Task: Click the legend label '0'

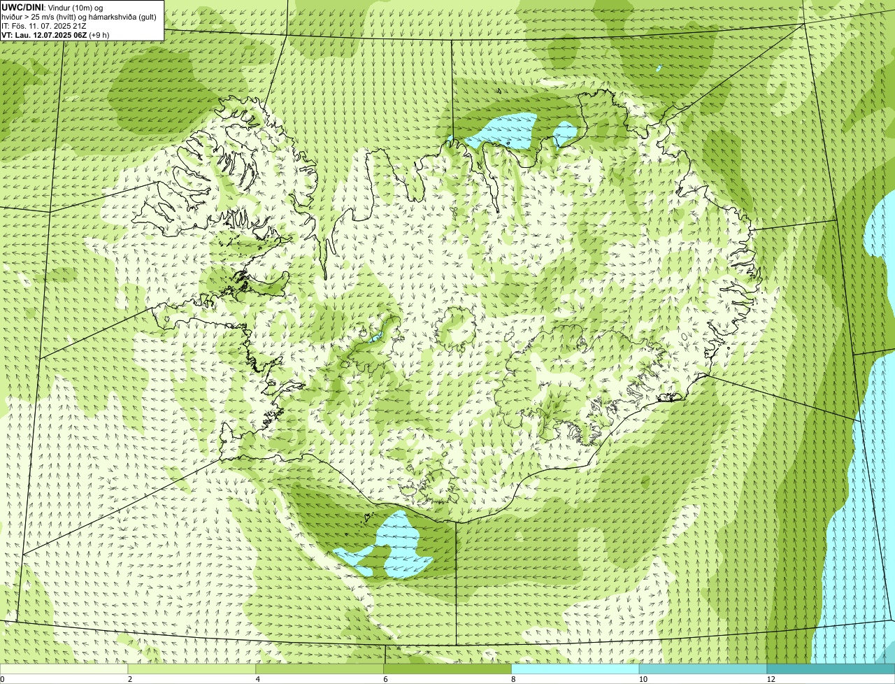Action: [x=2, y=679]
